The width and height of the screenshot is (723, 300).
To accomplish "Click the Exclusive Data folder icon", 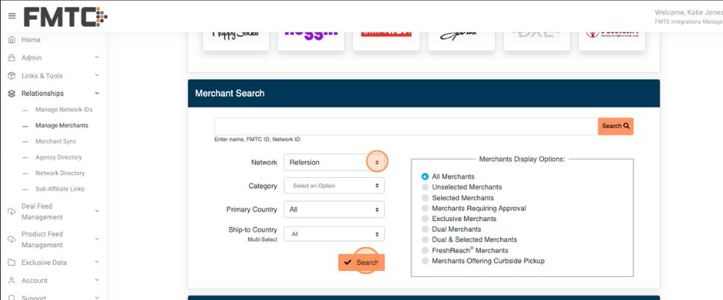I will pyautogui.click(x=11, y=263).
